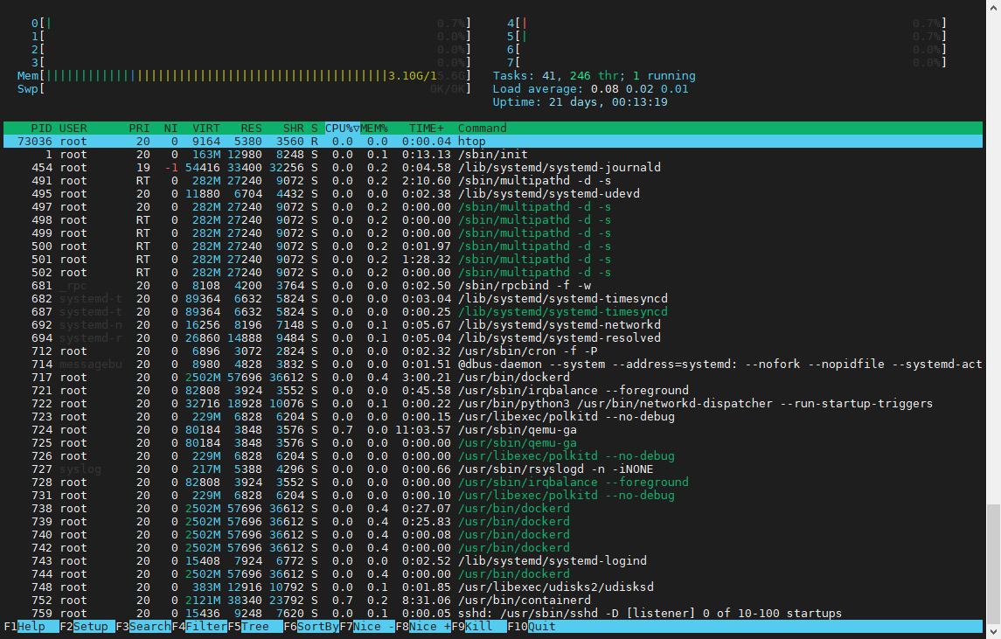The width and height of the screenshot is (1001, 639).
Task: Sort by the MEM% column header
Action: pos(374,128)
